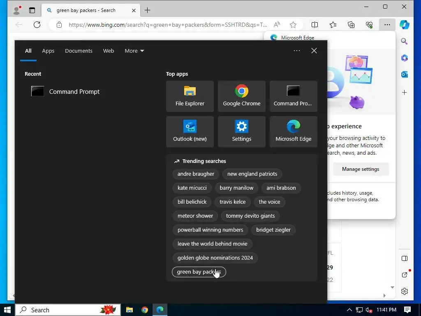The image size is (421, 316).
Task: Open Chrome on the taskbar
Action: [145, 310]
